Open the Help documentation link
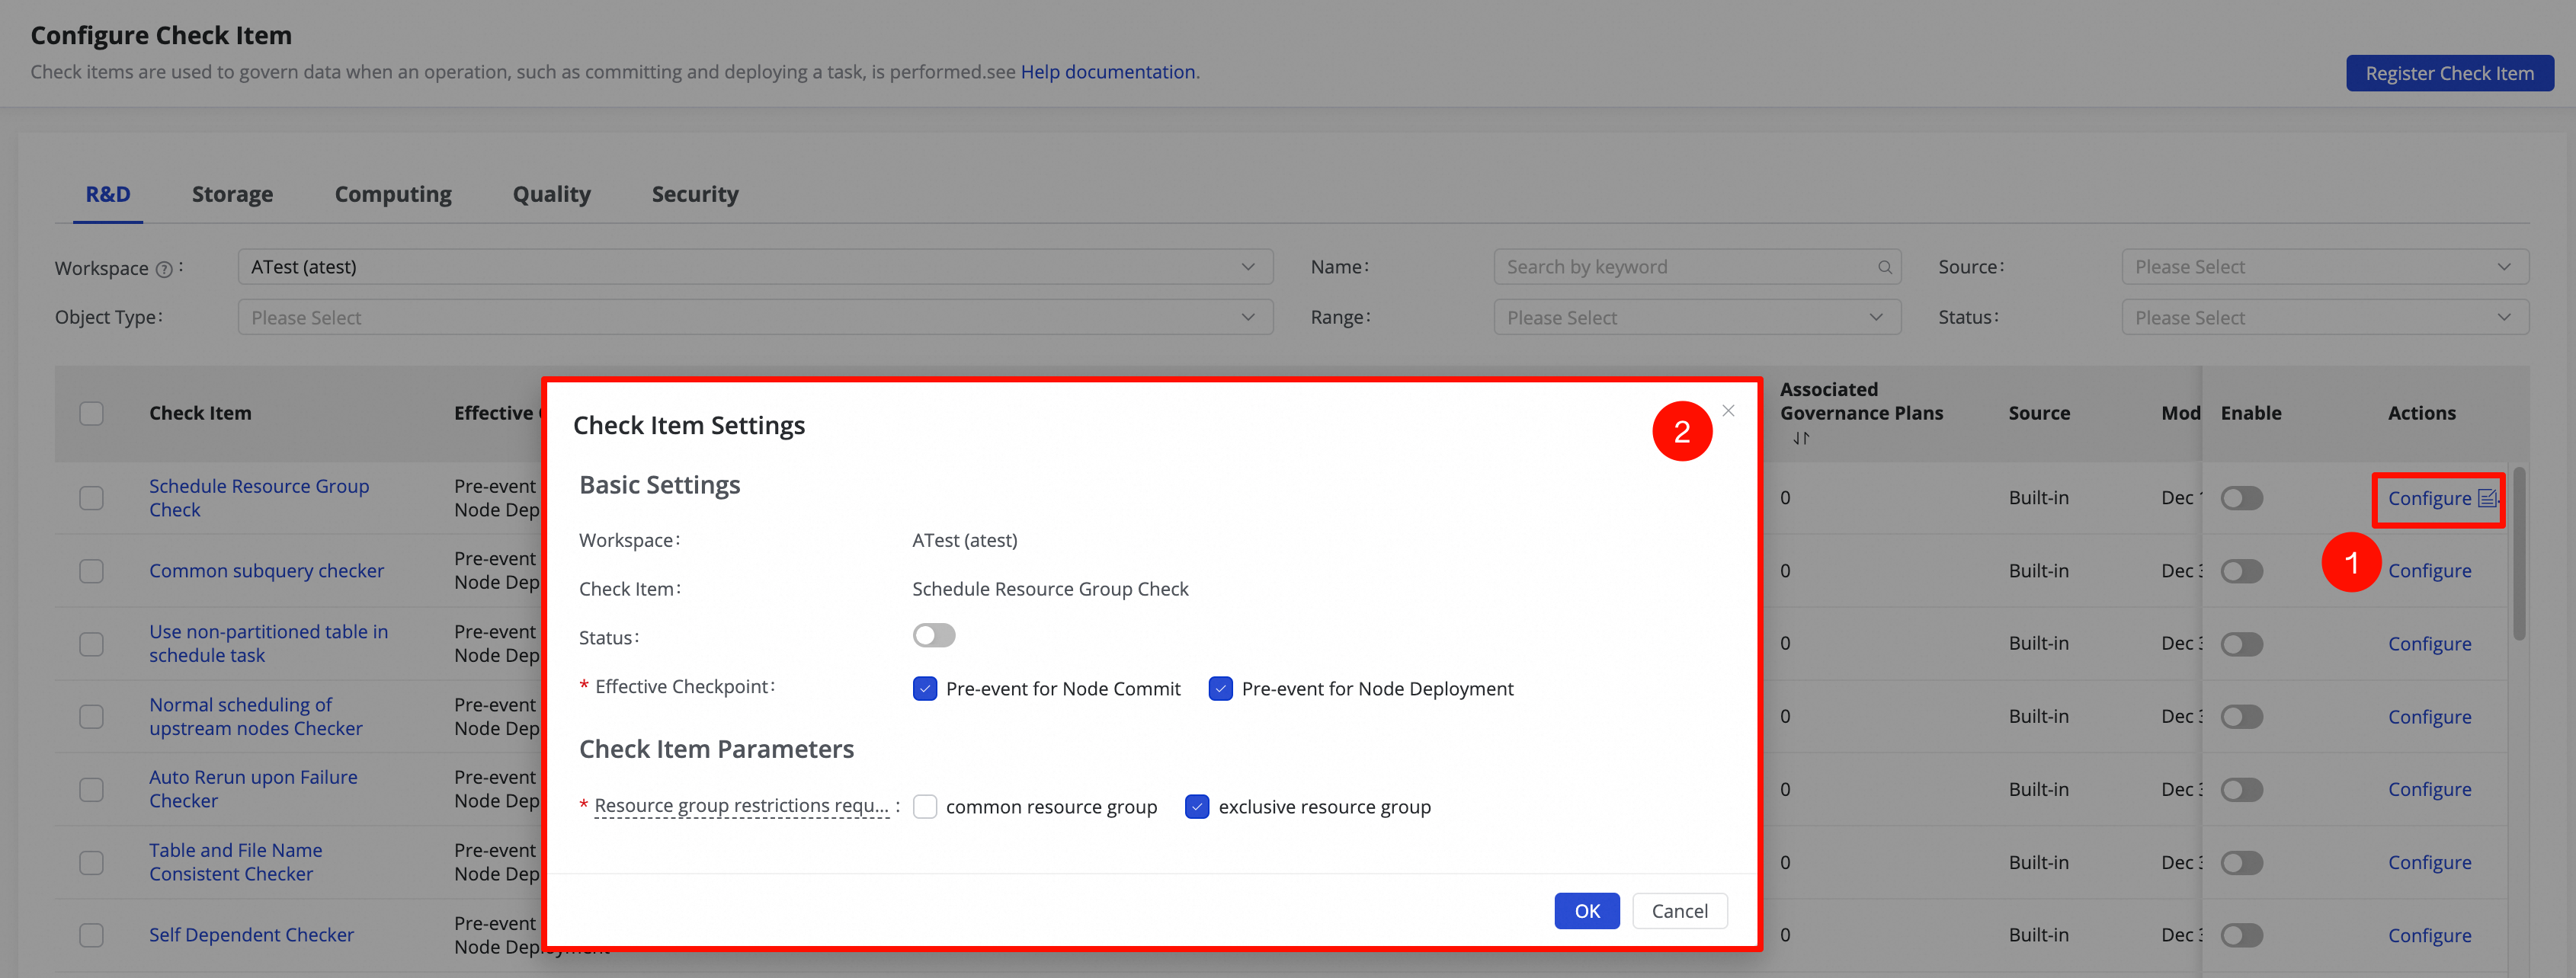Viewport: 2576px width, 978px height. click(x=1108, y=72)
